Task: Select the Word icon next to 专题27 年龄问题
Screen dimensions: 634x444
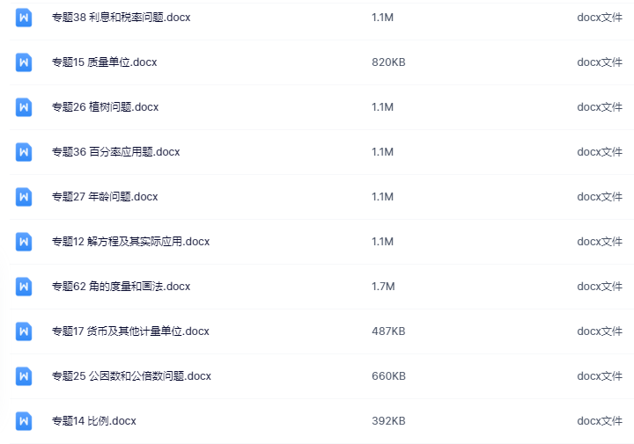Action: click(24, 197)
